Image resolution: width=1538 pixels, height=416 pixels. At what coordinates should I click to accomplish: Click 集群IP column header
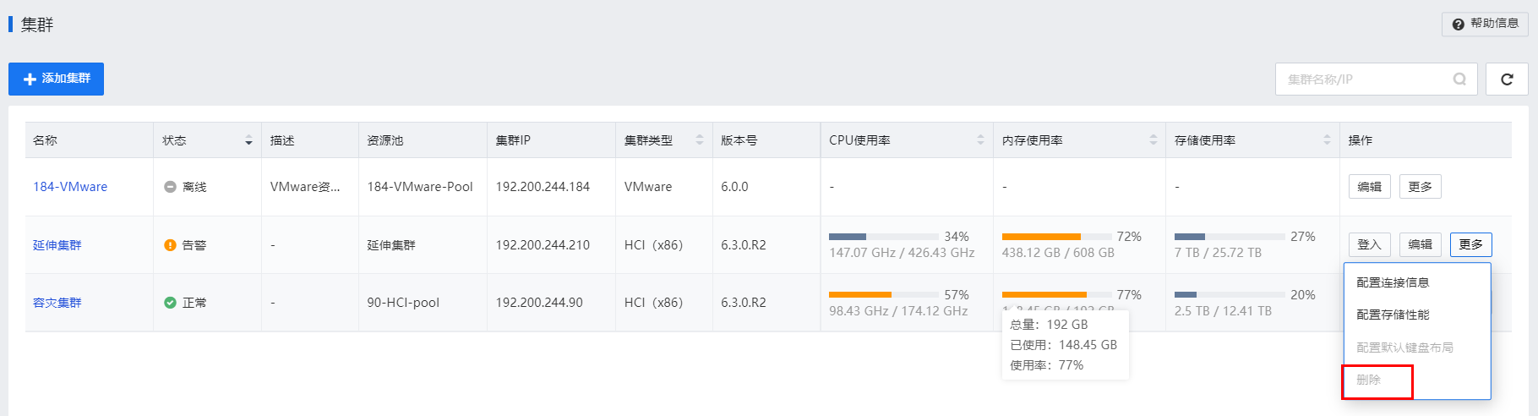[513, 140]
